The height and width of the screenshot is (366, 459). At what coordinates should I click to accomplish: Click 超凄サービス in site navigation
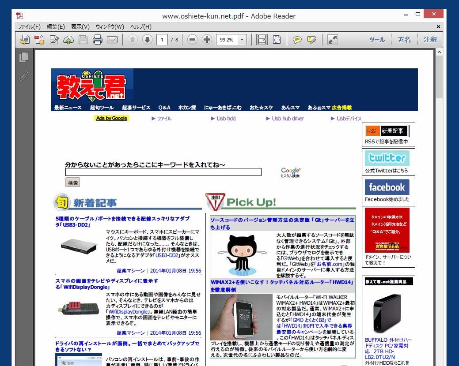[136, 108]
